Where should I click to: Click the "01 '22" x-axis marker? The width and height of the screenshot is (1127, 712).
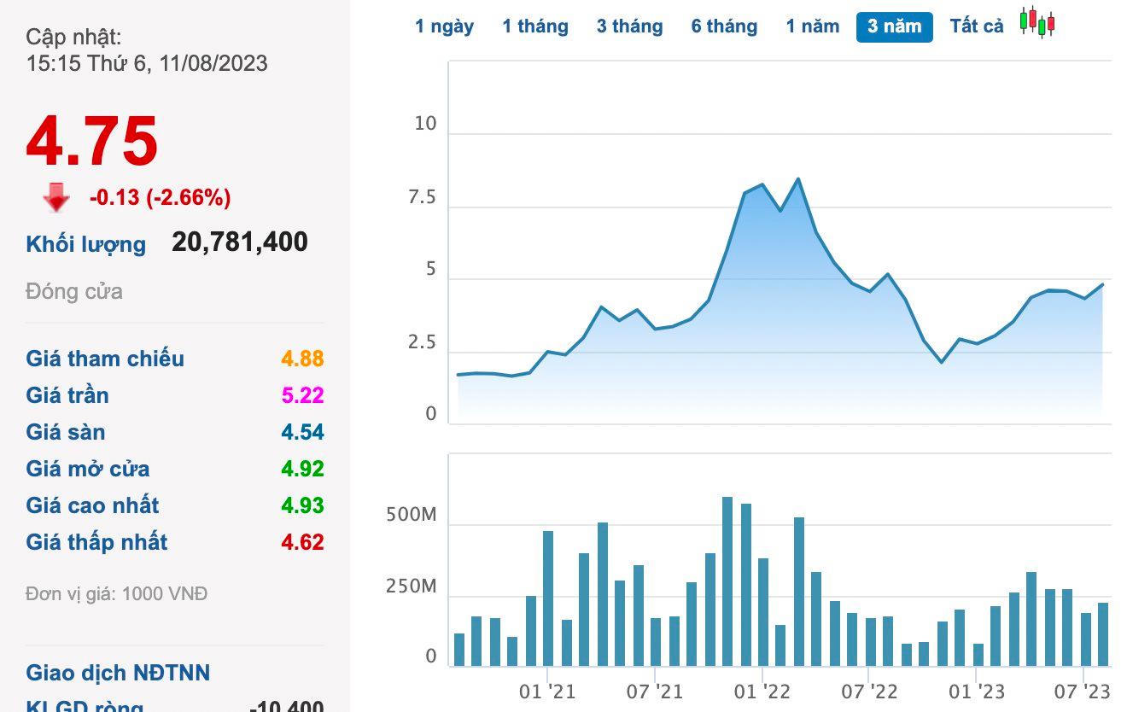762,692
